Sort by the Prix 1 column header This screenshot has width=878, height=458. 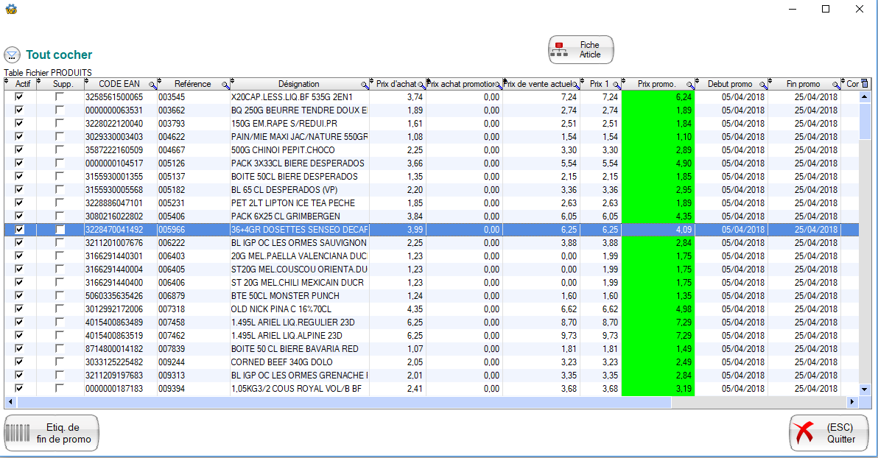click(599, 84)
